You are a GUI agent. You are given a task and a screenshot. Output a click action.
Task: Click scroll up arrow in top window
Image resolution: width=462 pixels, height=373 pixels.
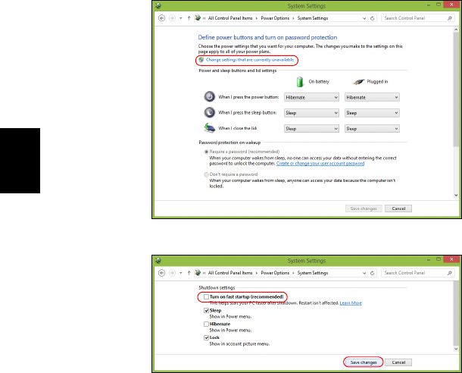click(456, 30)
